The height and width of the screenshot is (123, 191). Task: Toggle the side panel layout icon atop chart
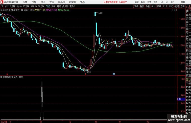(x=176, y=10)
